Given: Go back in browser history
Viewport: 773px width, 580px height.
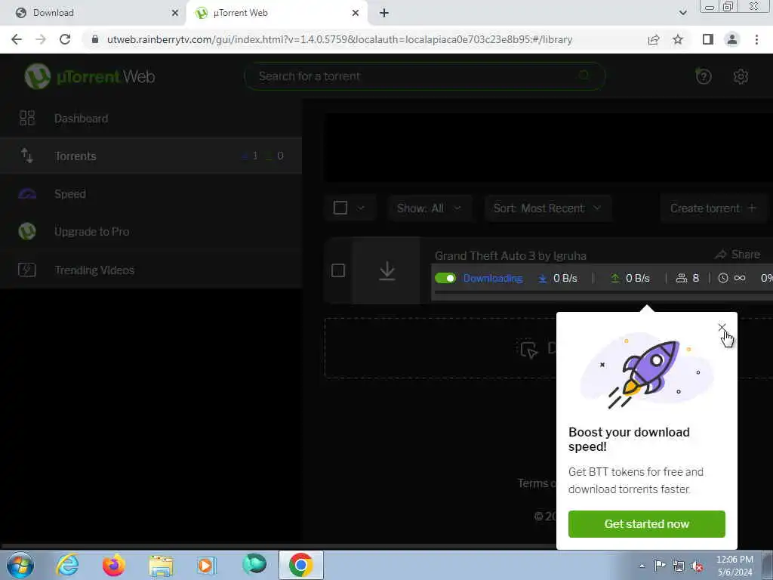Looking at the screenshot, I should (17, 39).
